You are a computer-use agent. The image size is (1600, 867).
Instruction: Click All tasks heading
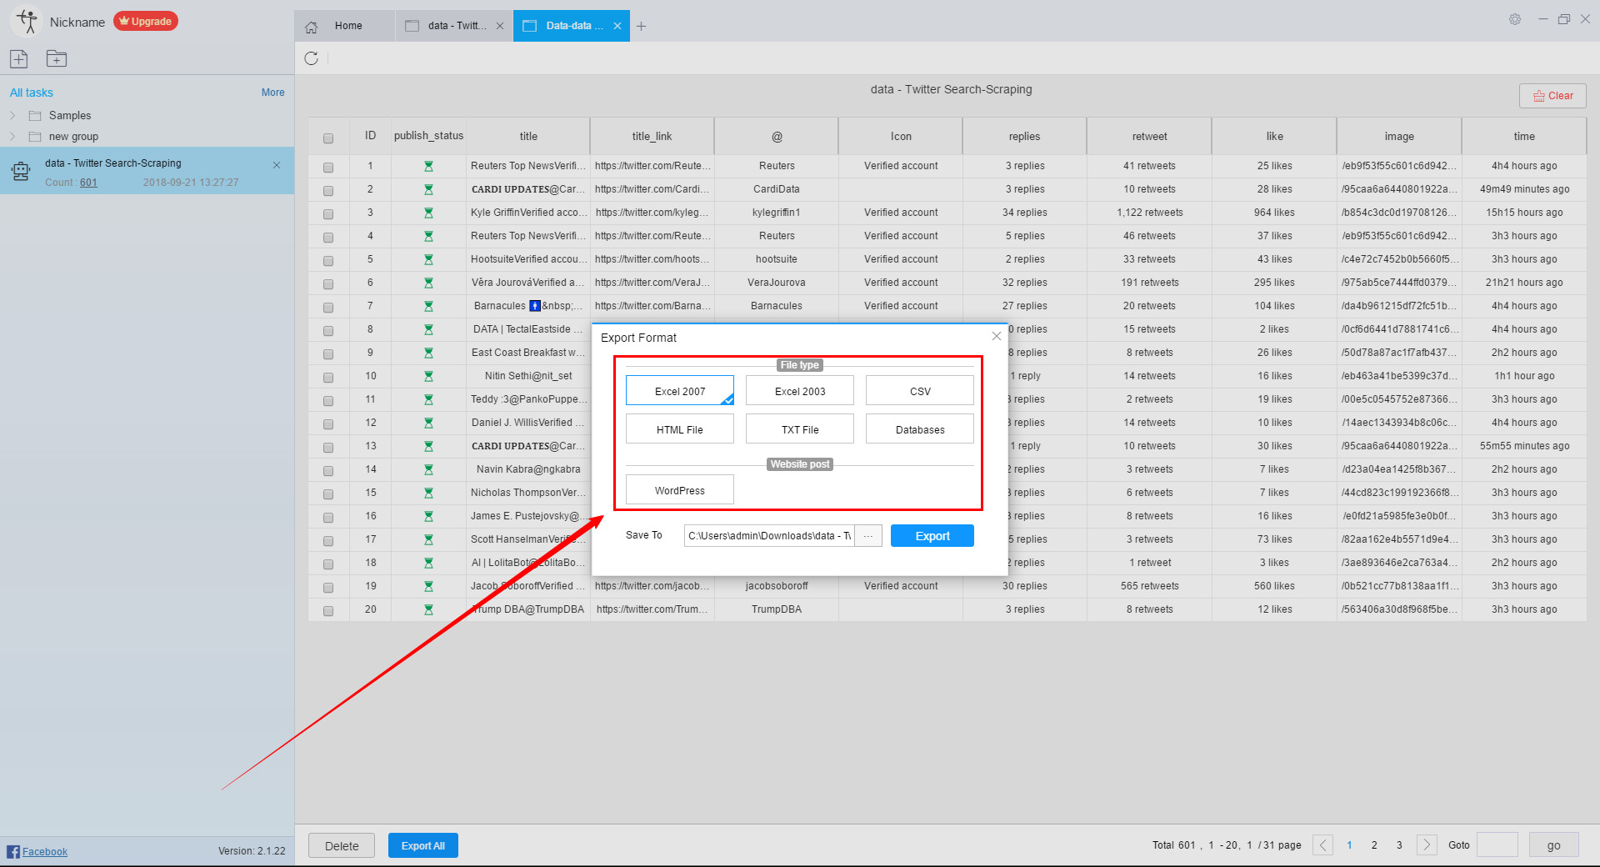[32, 93]
